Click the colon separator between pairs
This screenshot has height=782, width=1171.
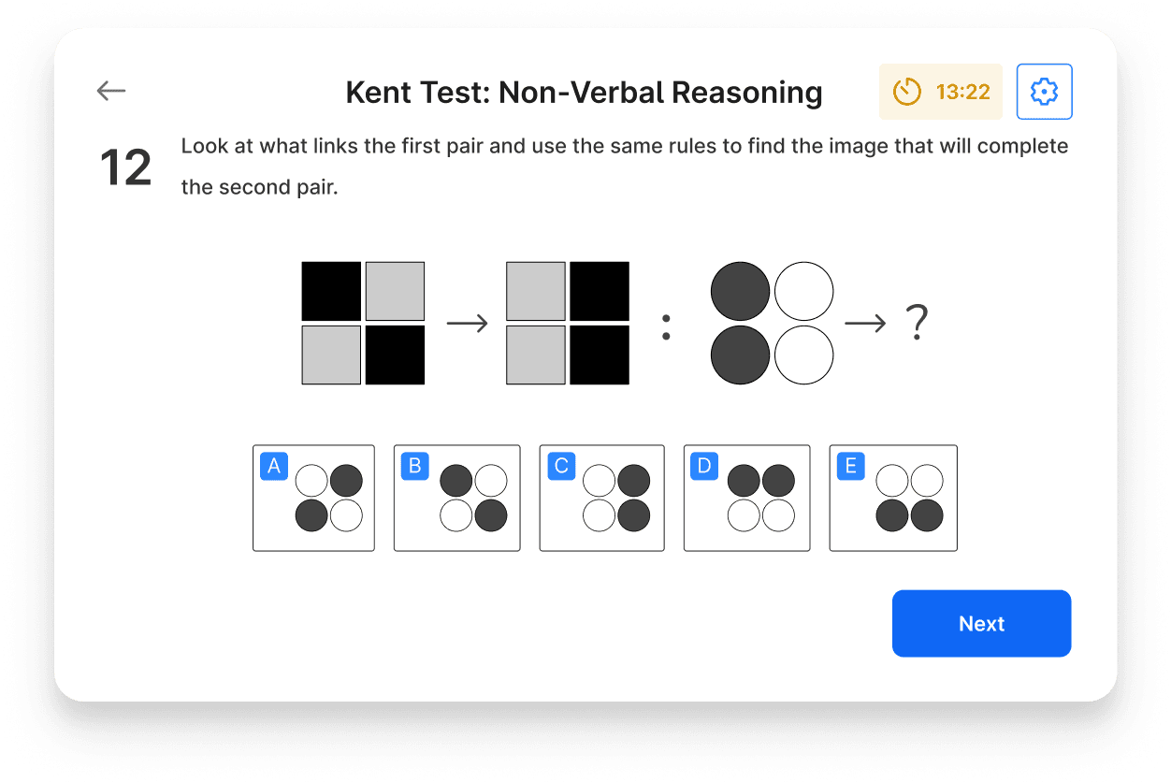pyautogui.click(x=666, y=323)
